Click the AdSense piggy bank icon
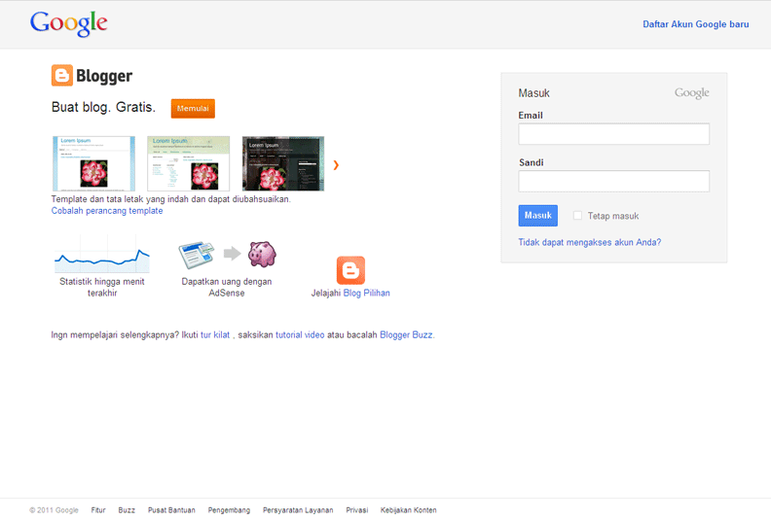 (x=262, y=254)
